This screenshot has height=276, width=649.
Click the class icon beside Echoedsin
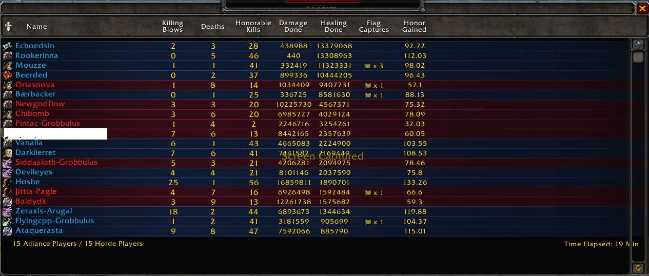tap(7, 46)
